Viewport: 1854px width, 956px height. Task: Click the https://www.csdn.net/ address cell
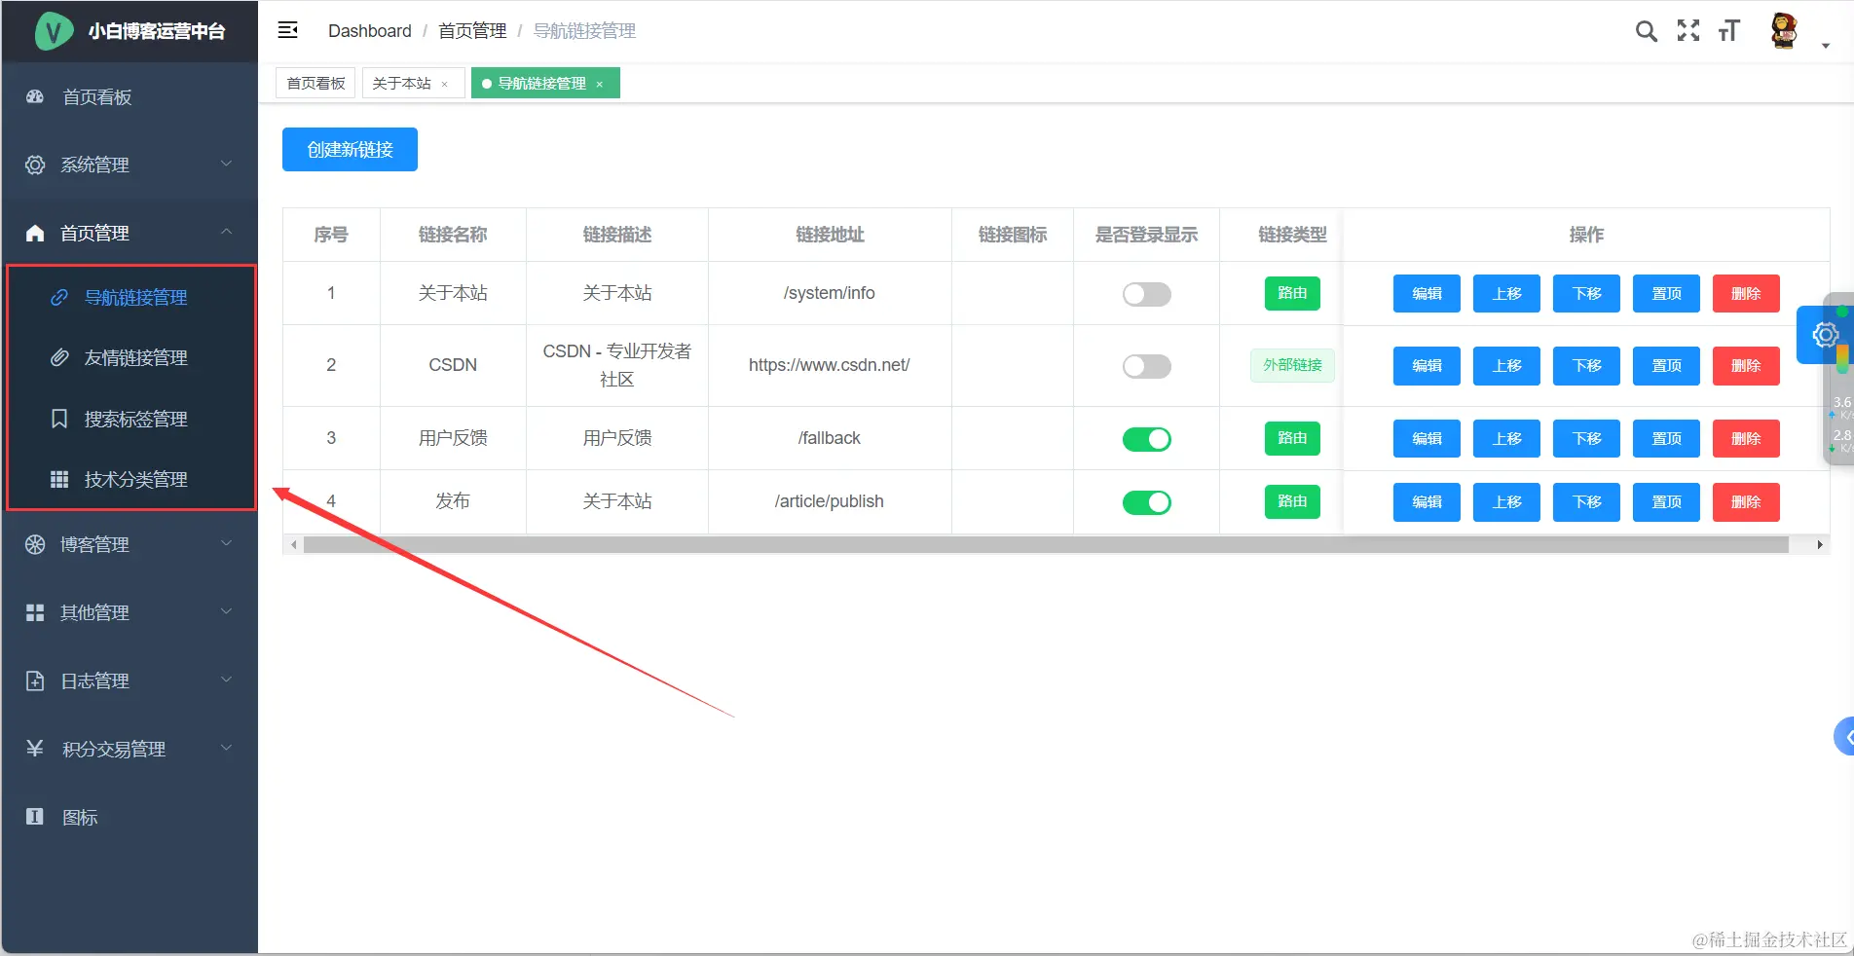click(x=830, y=365)
